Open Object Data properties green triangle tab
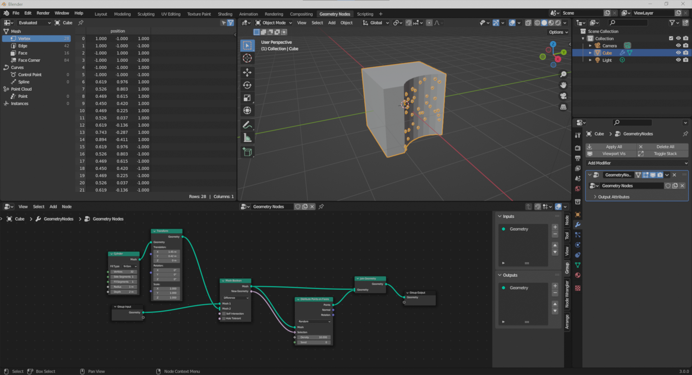The height and width of the screenshot is (375, 692). click(578, 265)
